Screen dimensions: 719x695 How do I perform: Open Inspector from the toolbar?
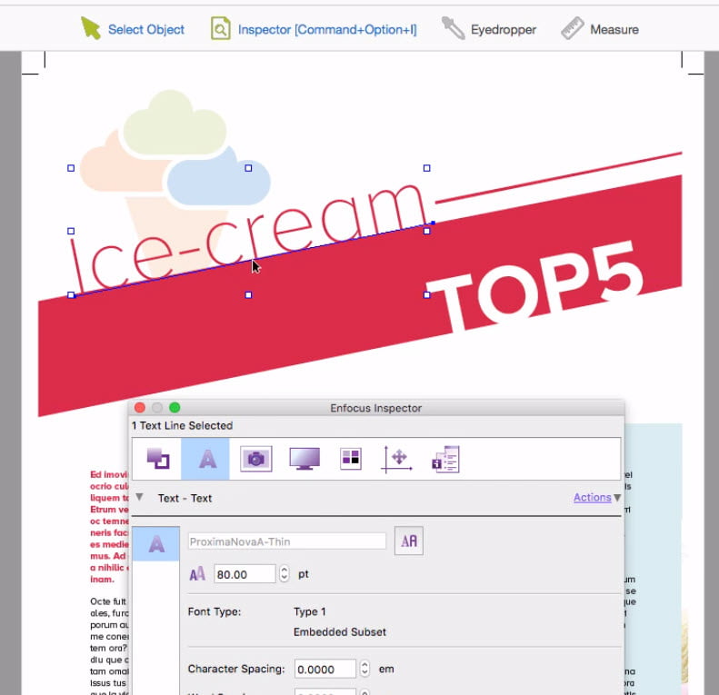(314, 29)
